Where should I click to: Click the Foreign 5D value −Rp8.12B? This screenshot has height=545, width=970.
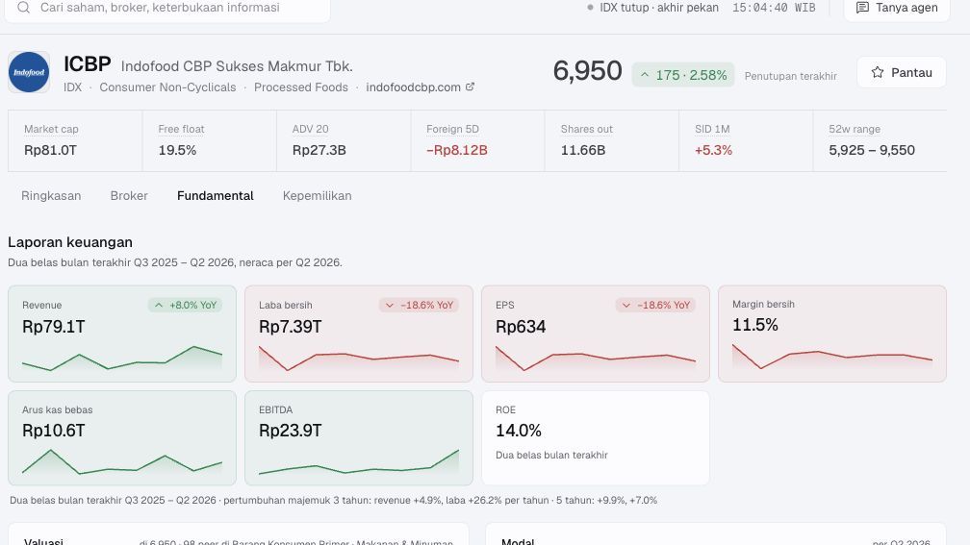(456, 150)
